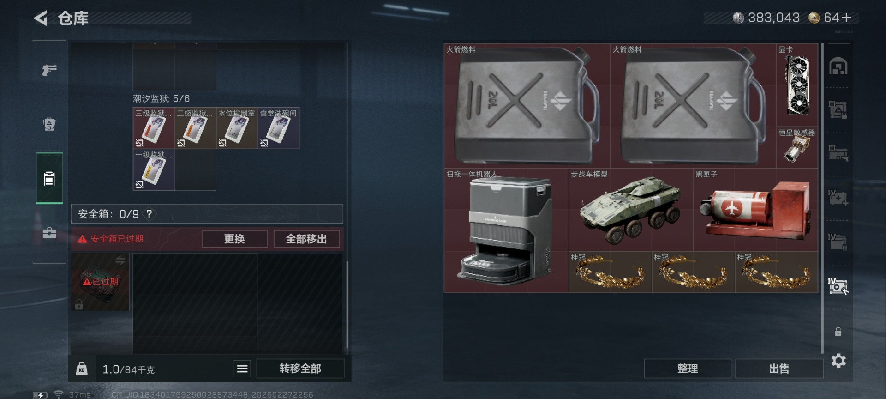Click the 更换 button
The height and width of the screenshot is (399, 886).
click(234, 239)
